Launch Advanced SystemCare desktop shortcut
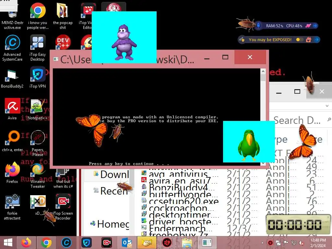The width and height of the screenshot is (332, 249). tap(12, 48)
